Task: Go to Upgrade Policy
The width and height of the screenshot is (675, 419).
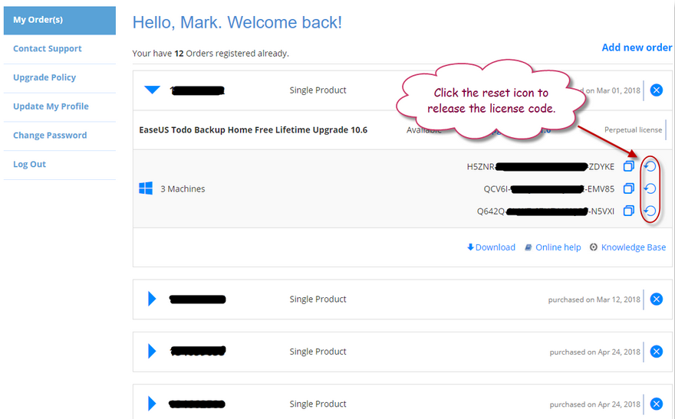Action: (x=44, y=77)
